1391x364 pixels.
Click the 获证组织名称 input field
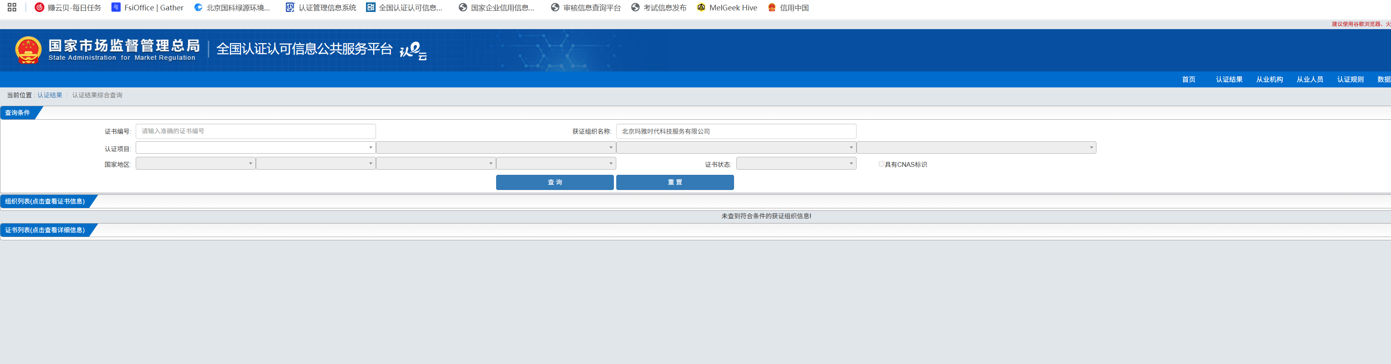tap(736, 131)
